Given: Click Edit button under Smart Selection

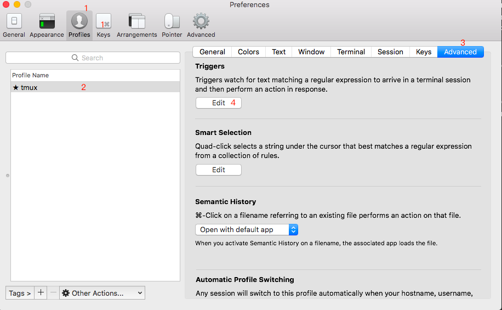Looking at the screenshot, I should [x=218, y=170].
